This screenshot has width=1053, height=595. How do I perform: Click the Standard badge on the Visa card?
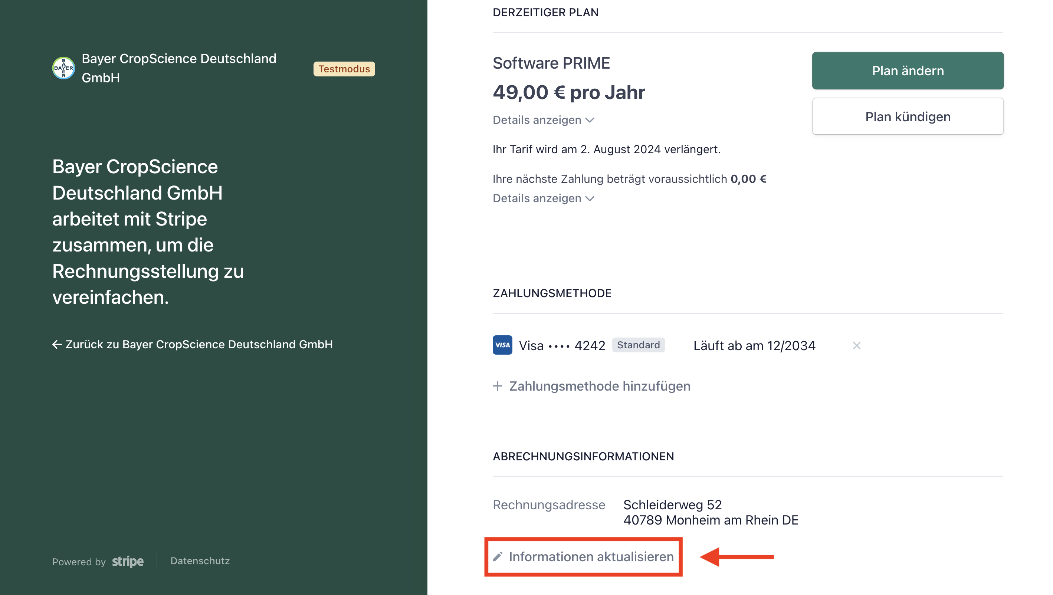[638, 345]
